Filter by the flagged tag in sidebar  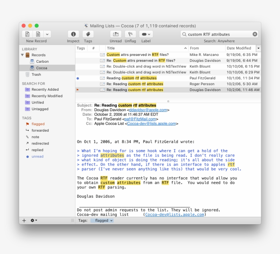pos(38,124)
